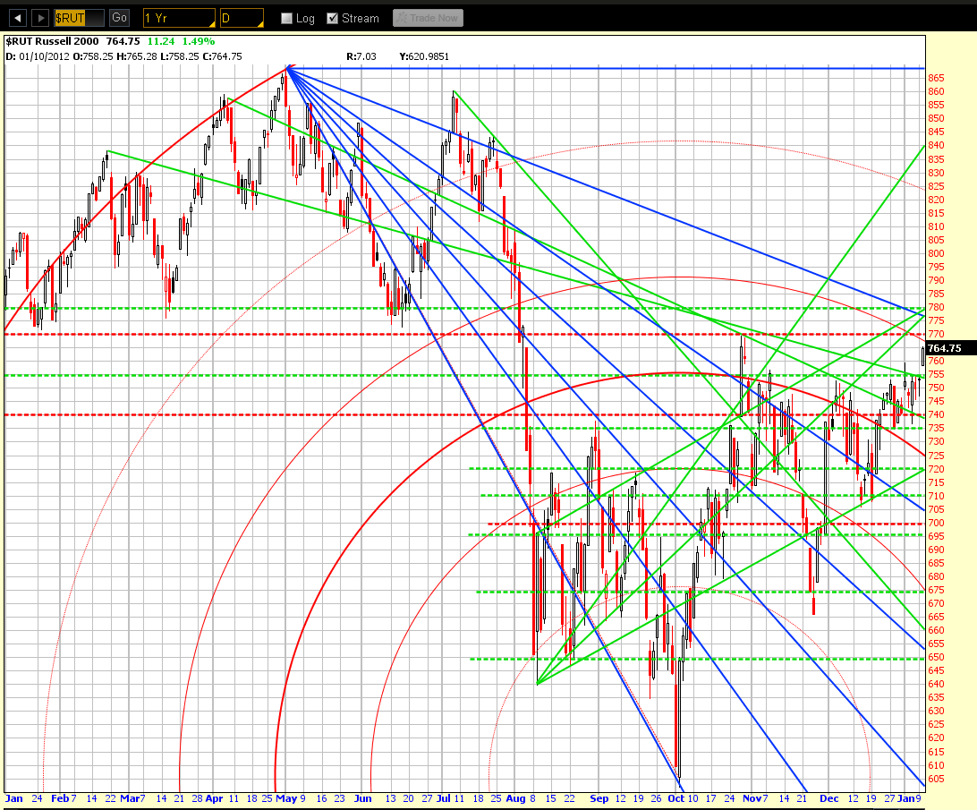This screenshot has height=810, width=977.
Task: Click the Dec month label on time axis
Action: pyautogui.click(x=828, y=798)
